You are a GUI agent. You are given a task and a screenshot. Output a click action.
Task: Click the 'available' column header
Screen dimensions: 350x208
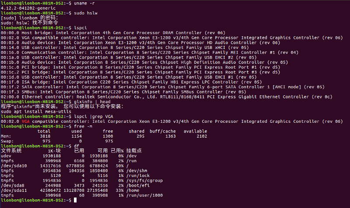click(195, 131)
